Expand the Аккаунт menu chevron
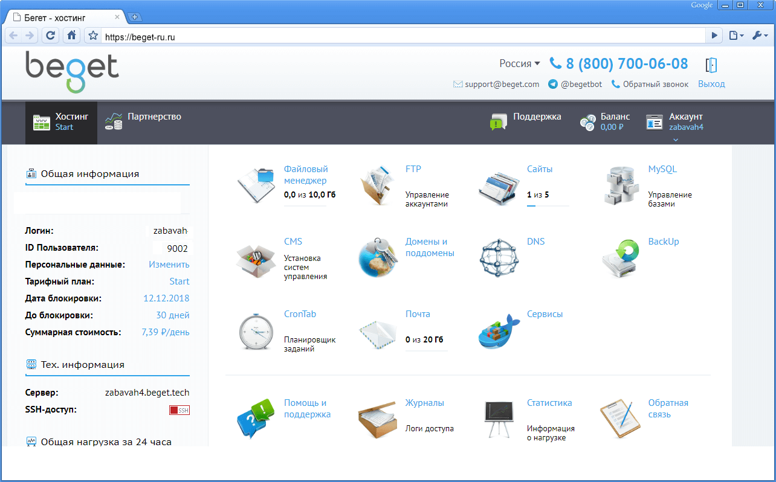This screenshot has width=776, height=482. (x=676, y=140)
